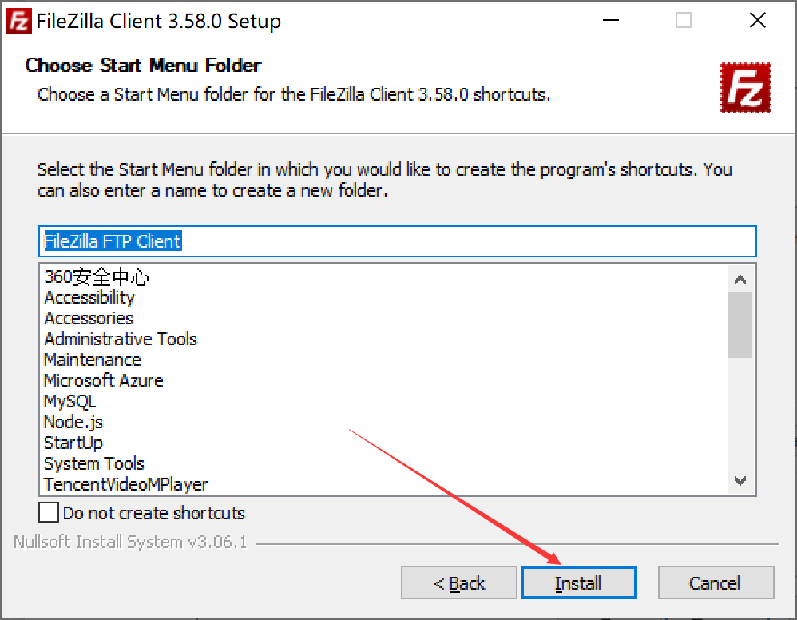
Task: Enable Do not create shortcuts checkbox
Action: [49, 512]
